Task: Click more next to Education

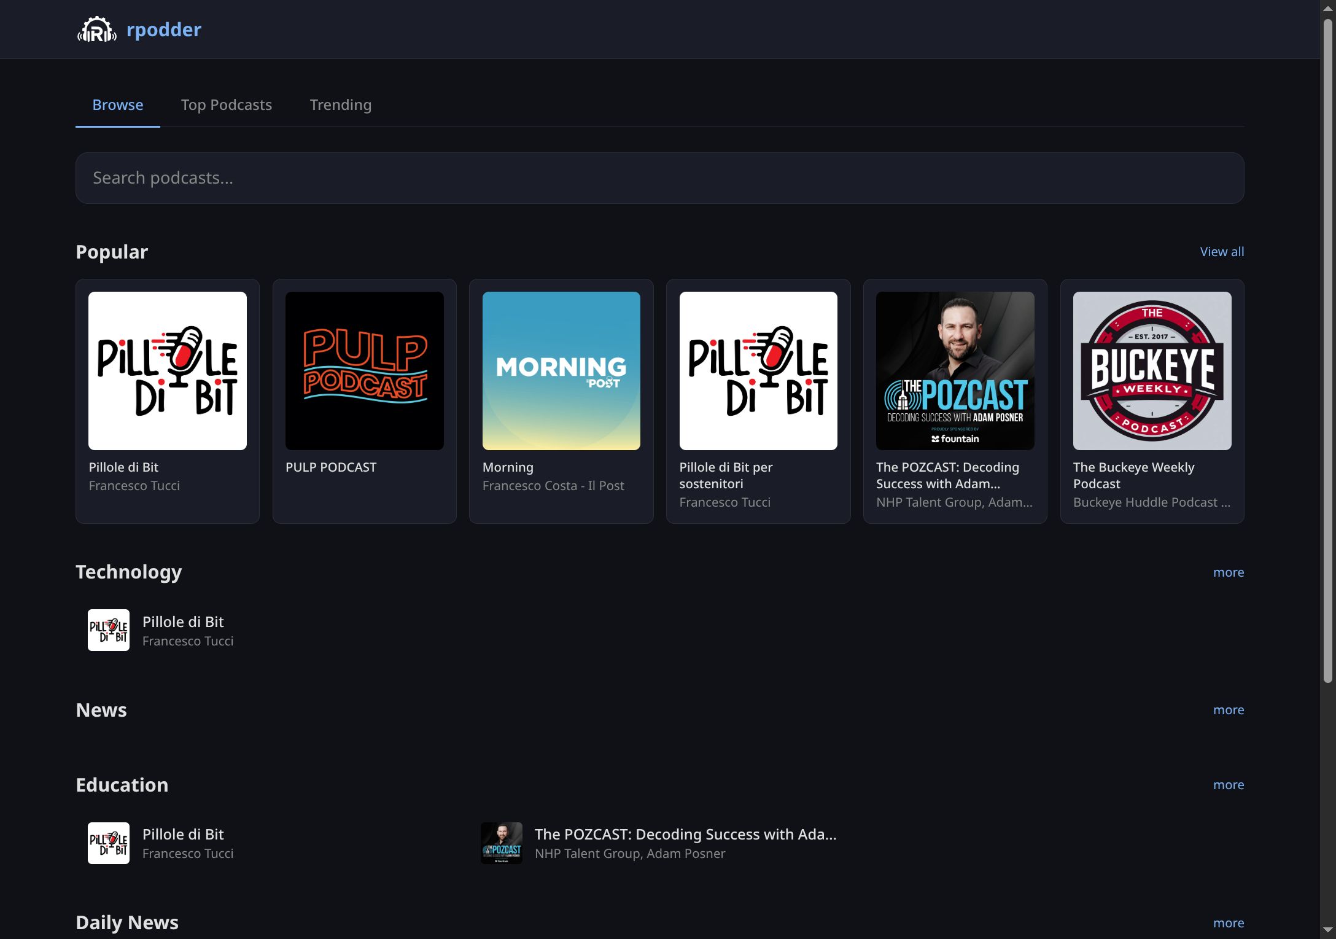Action: click(x=1229, y=784)
